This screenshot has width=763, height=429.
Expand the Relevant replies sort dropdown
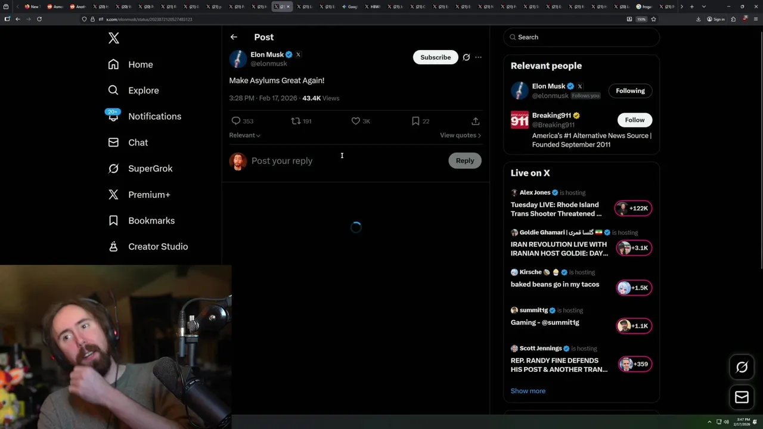(x=245, y=135)
